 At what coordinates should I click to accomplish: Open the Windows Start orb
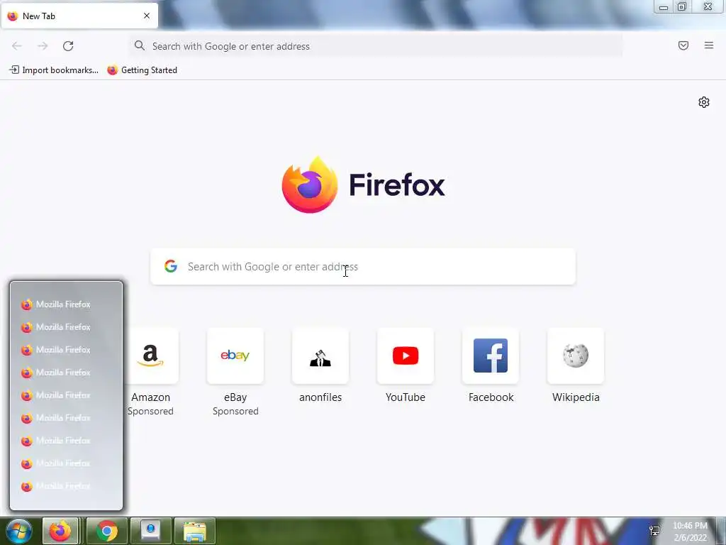pos(19,531)
